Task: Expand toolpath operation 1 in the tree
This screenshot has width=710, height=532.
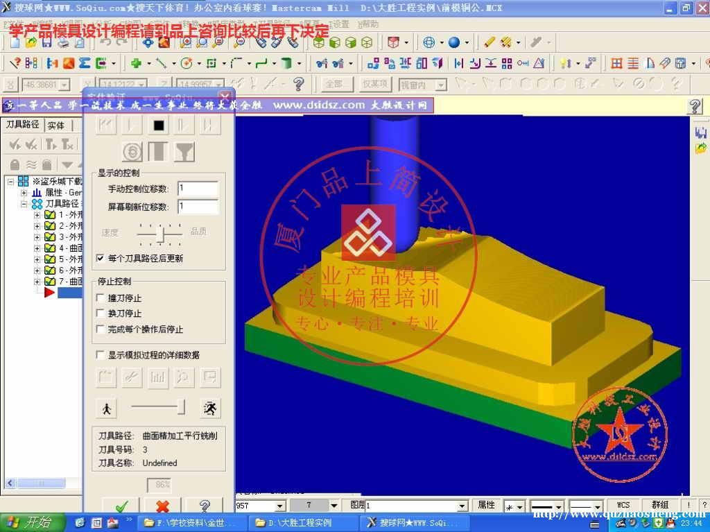Action: click(37, 215)
